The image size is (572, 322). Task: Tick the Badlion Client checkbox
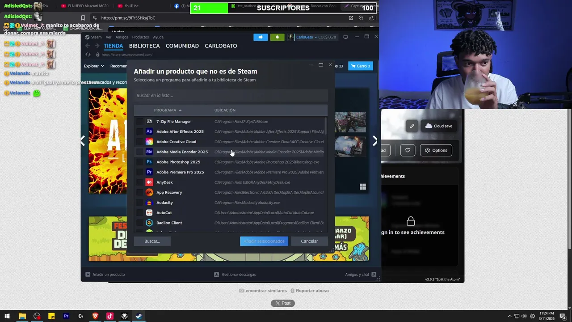(x=139, y=223)
